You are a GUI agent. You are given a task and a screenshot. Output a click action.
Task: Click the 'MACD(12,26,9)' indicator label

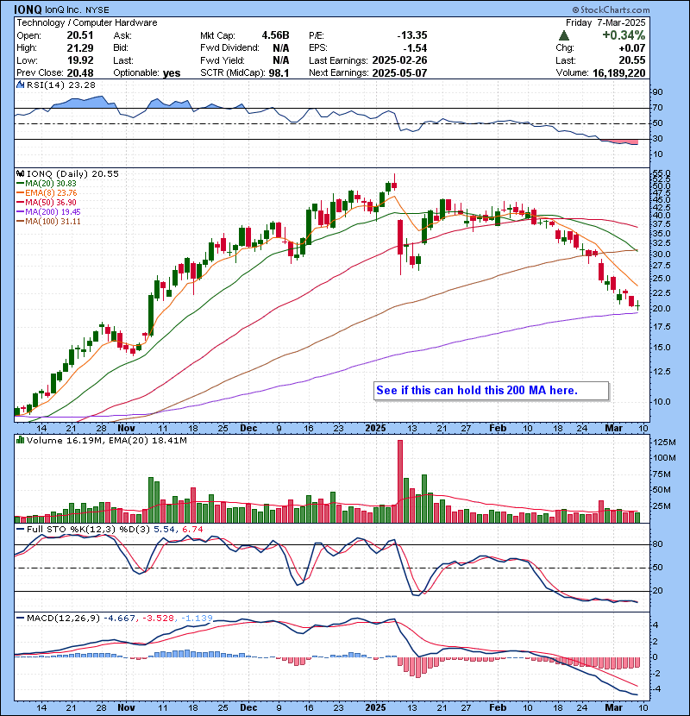[63, 619]
